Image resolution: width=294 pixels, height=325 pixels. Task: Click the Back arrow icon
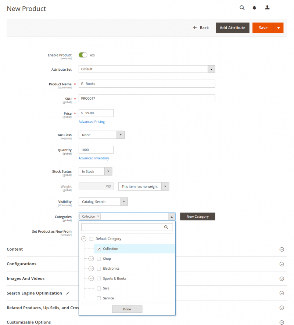[195, 28]
